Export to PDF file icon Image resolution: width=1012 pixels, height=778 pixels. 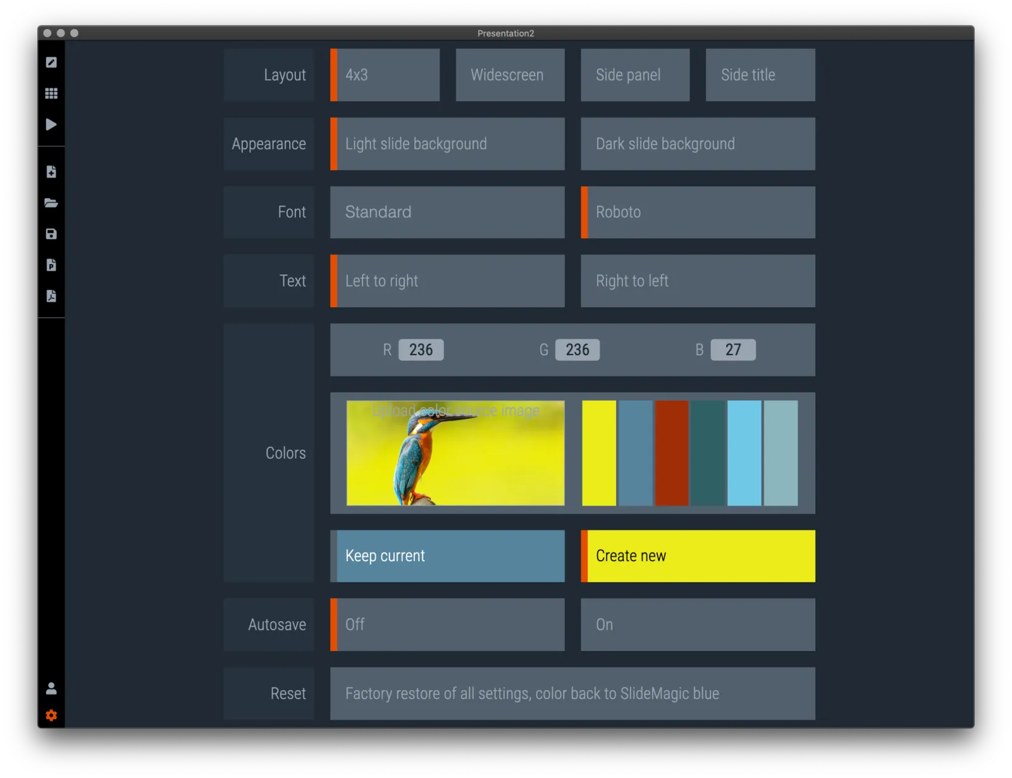[51, 296]
